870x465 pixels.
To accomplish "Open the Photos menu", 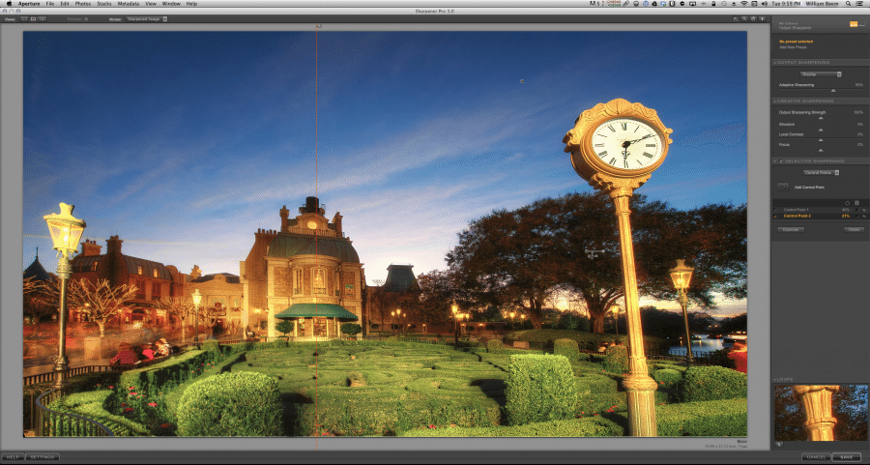I will pos(83,4).
